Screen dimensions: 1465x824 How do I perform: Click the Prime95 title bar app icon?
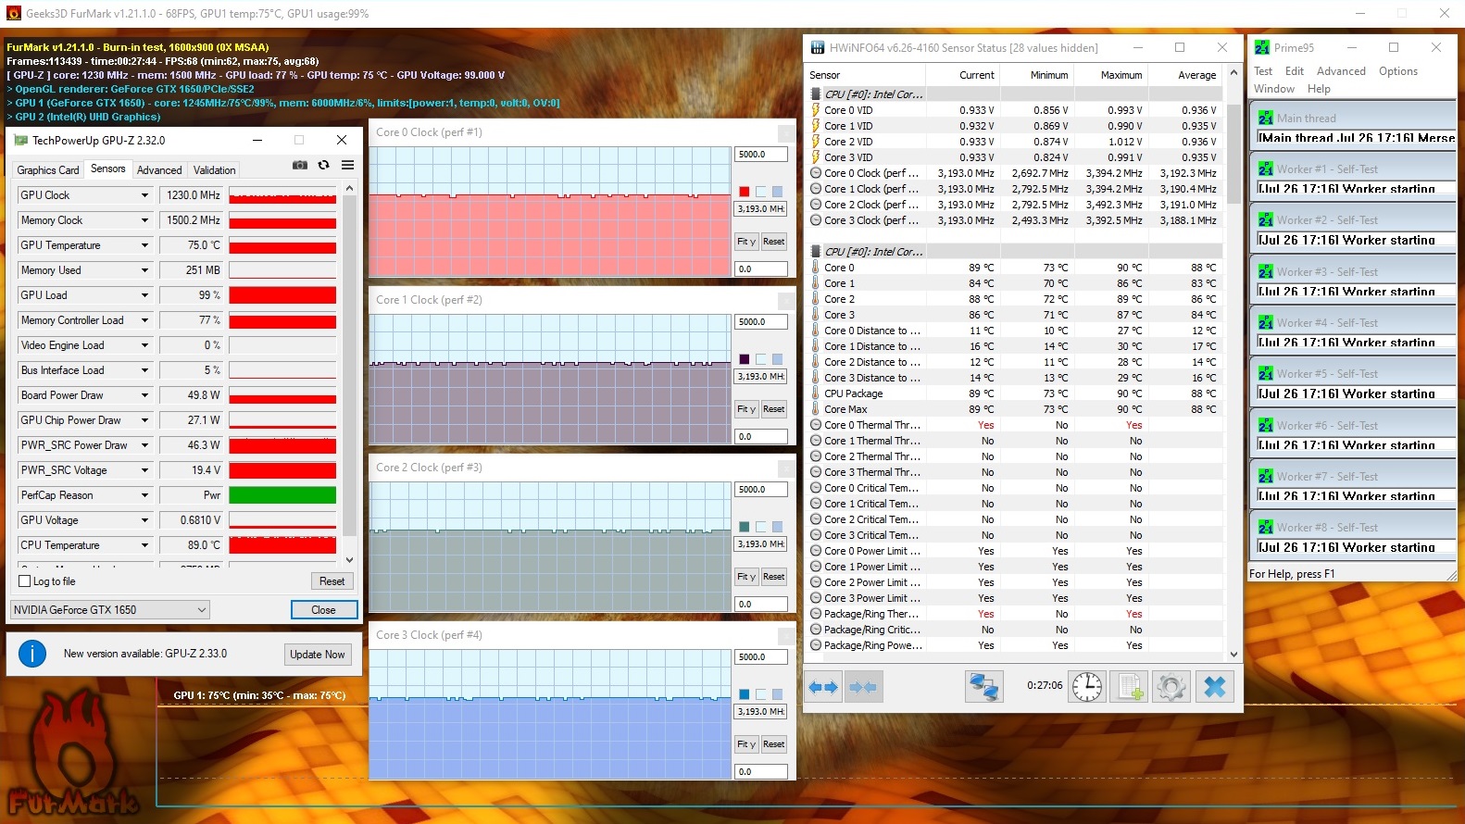[x=1262, y=47]
